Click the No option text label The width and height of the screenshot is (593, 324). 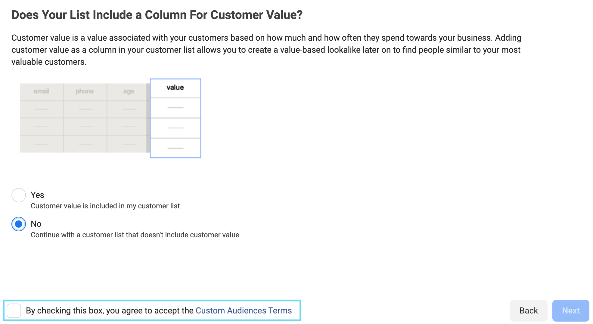36,224
